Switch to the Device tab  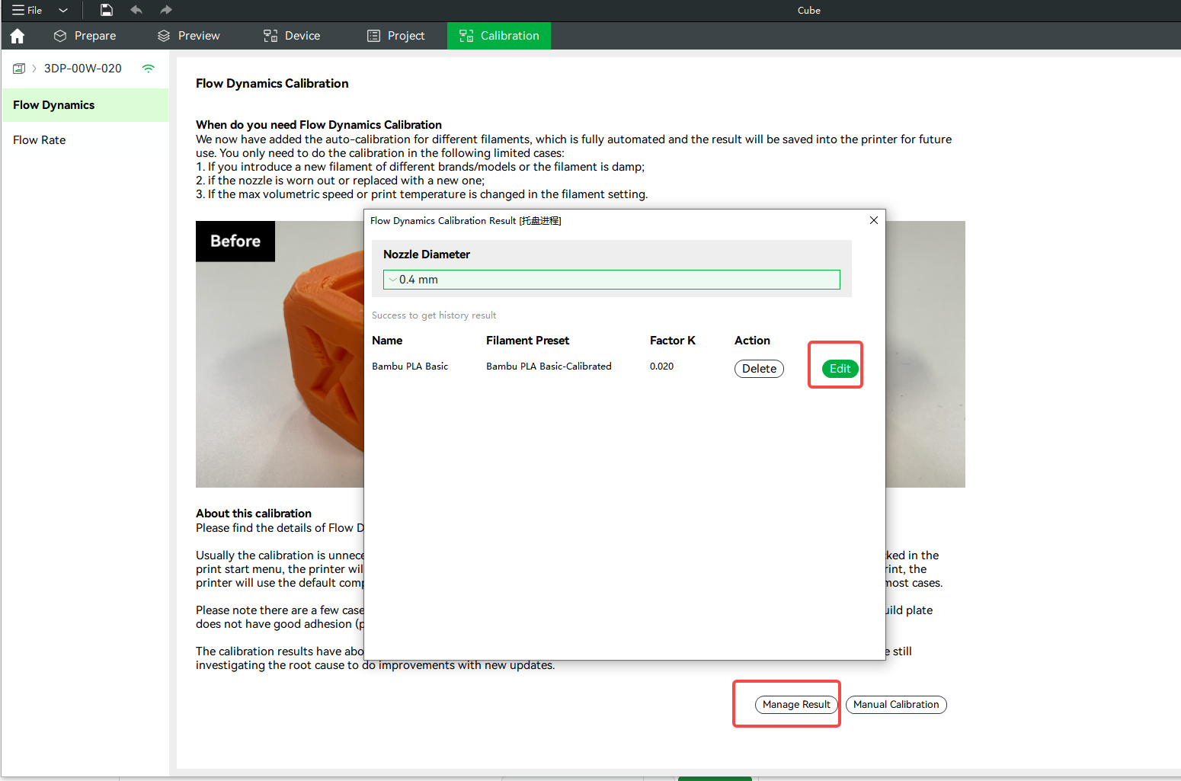tap(292, 35)
